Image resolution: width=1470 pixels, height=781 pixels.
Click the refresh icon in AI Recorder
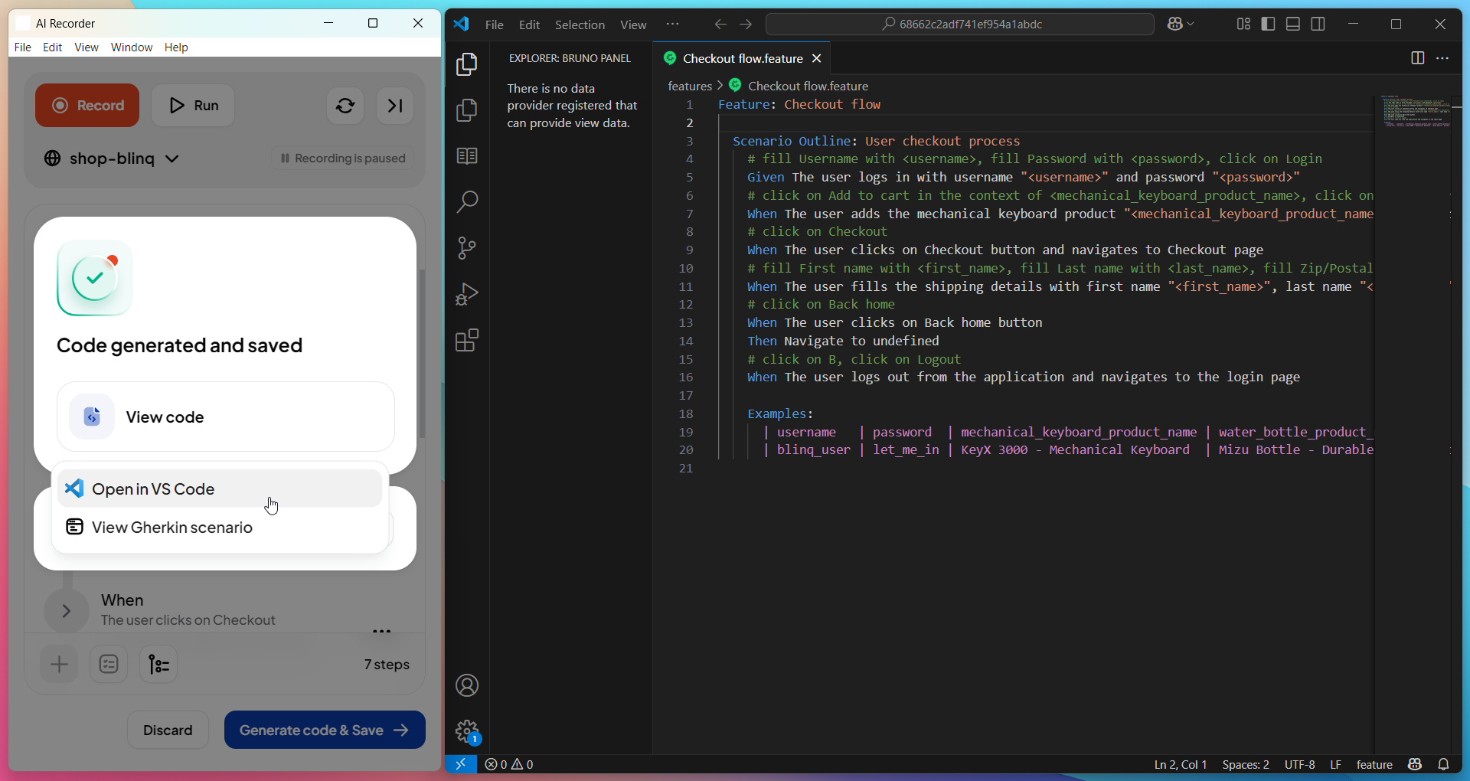[x=345, y=106]
